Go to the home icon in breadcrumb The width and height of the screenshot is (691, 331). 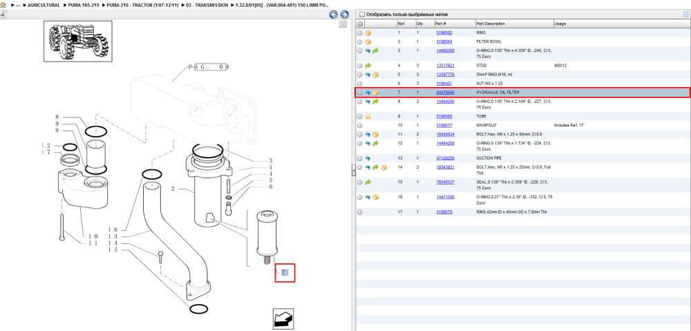coord(3,5)
